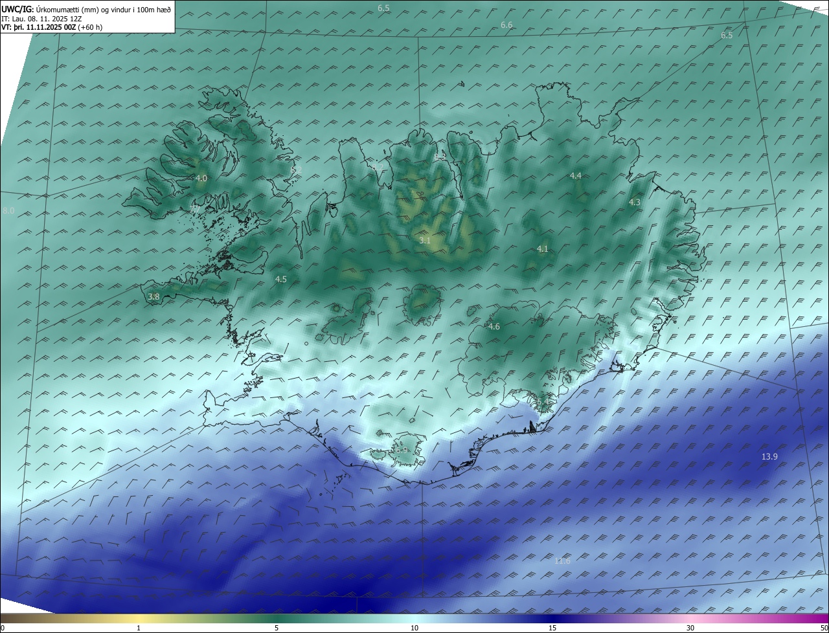Image resolution: width=829 pixels, height=633 pixels.
Task: Click the 3.1 value in the northern highlands
Action: point(424,240)
